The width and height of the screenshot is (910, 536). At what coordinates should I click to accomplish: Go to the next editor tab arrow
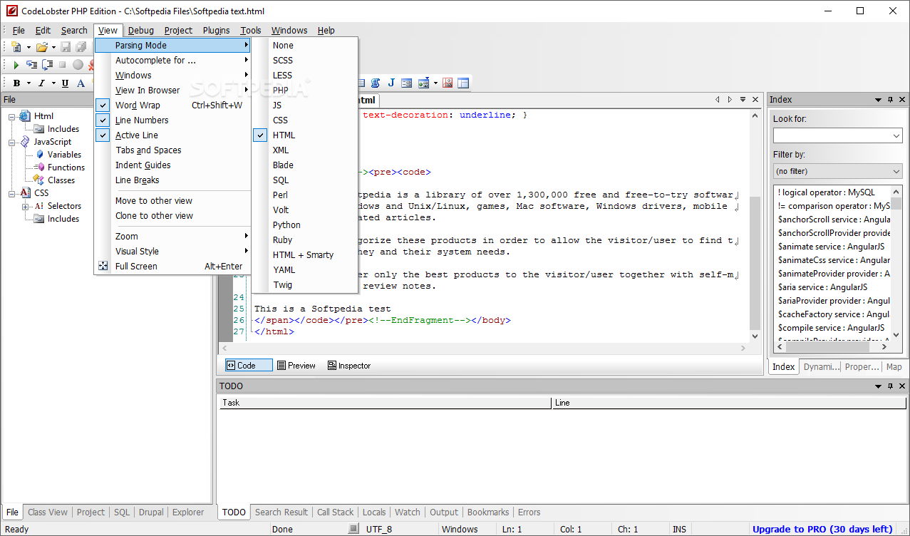pos(730,100)
